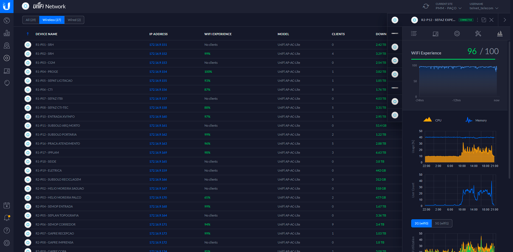The height and width of the screenshot is (252, 513).
Task: Open the Devices sidebar icon
Action: tap(7, 58)
